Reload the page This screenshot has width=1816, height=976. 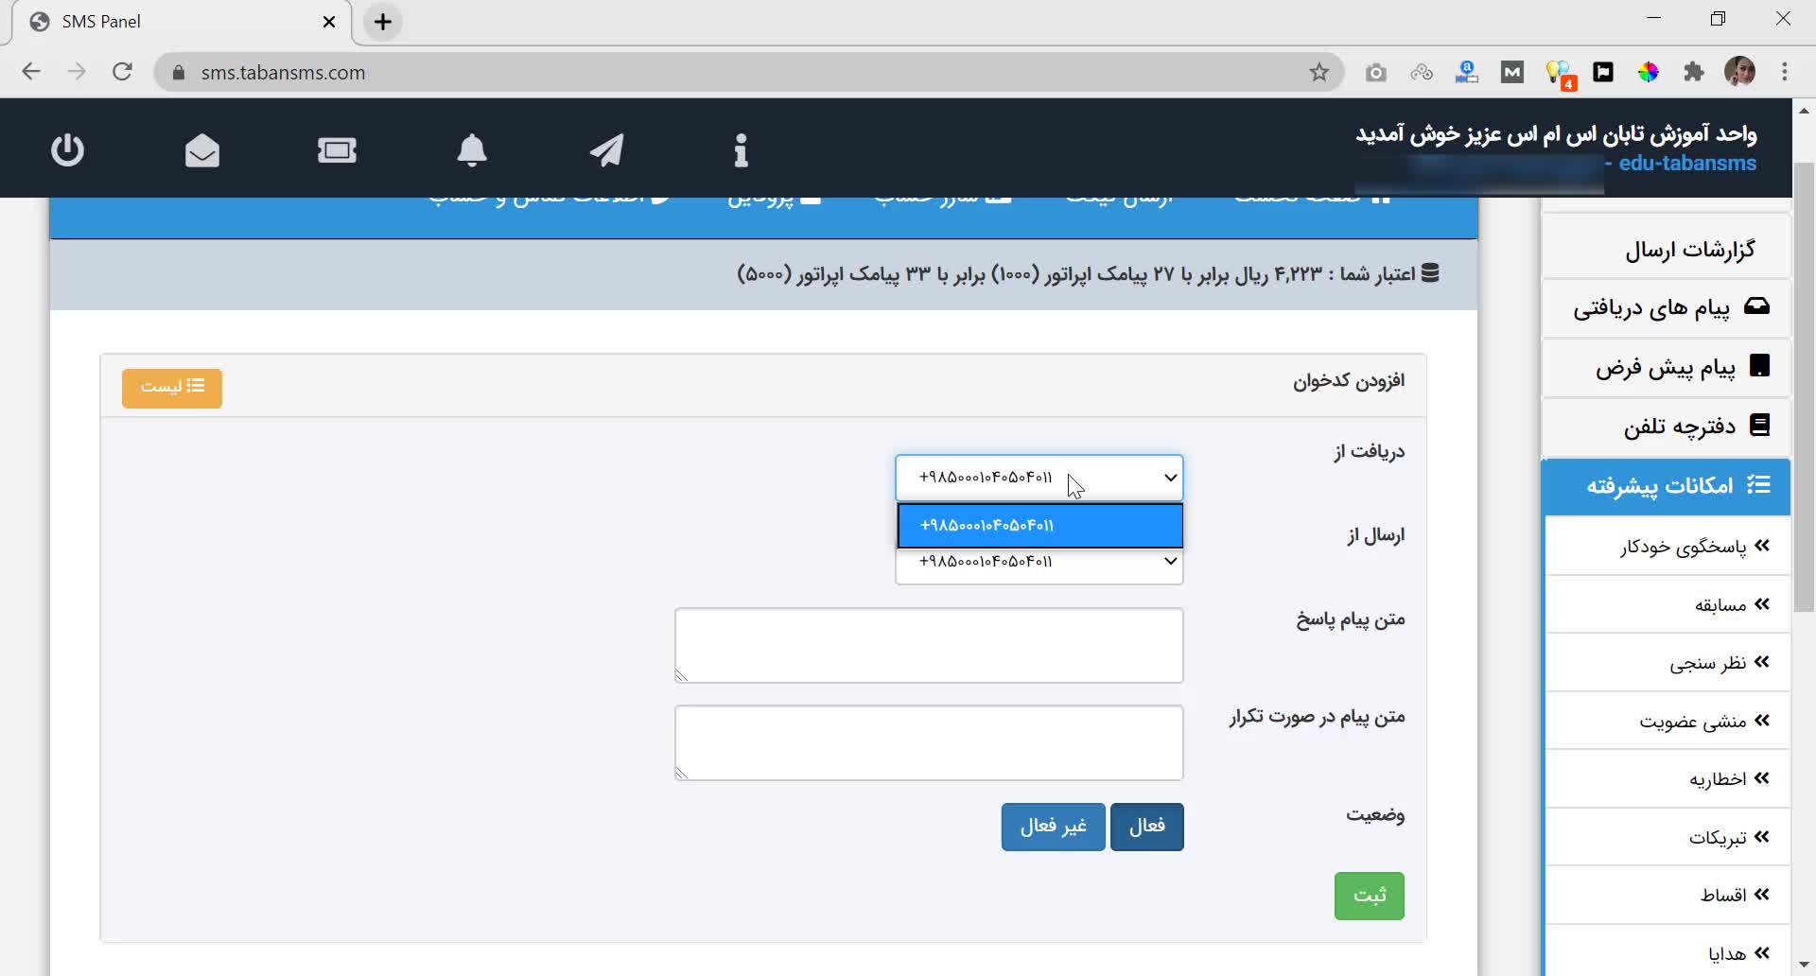(x=122, y=72)
